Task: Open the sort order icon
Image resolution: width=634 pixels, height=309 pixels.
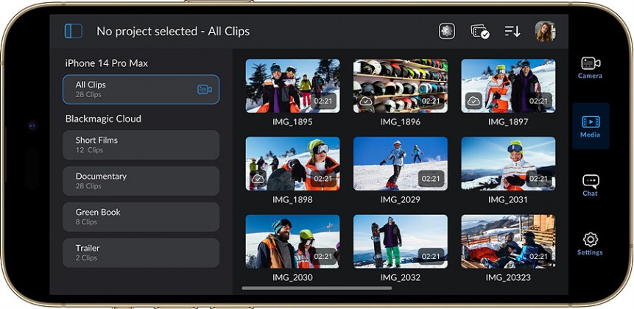Action: (513, 31)
